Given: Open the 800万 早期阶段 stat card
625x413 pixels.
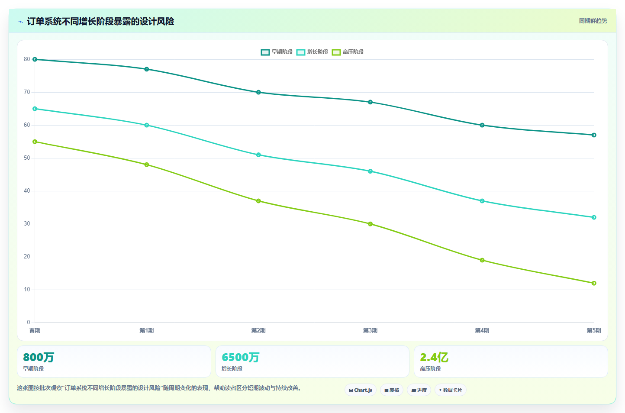Looking at the screenshot, I should 114,361.
